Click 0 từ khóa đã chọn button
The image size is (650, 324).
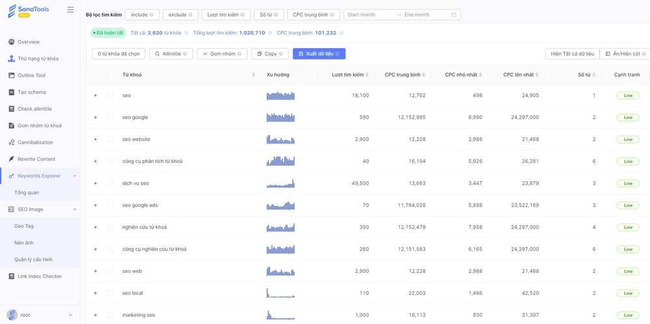point(118,54)
